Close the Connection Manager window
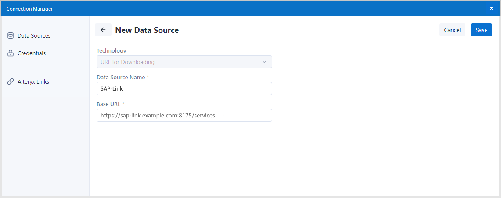Screen dimensions: 501x198 (x=491, y=8)
